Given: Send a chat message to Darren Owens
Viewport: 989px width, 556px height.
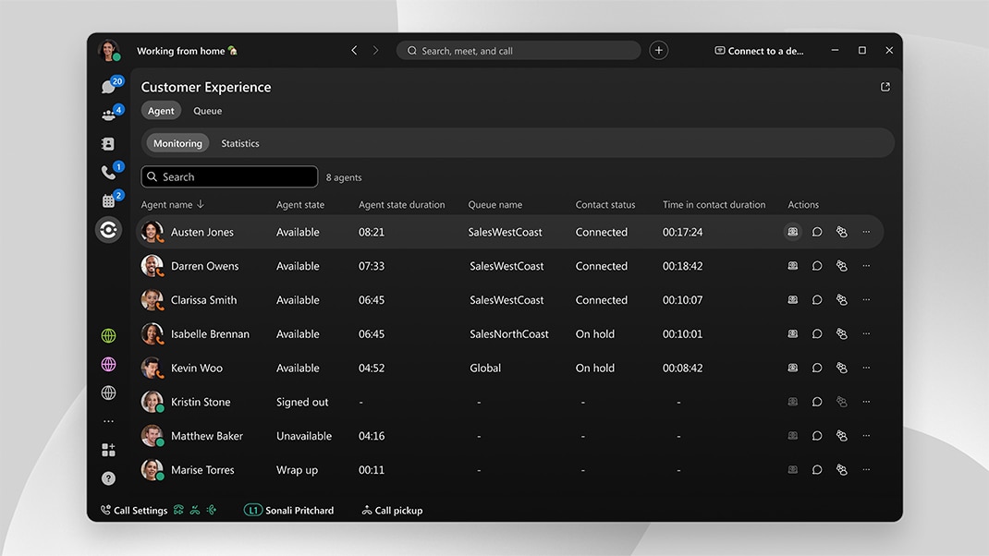Looking at the screenshot, I should pos(817,266).
